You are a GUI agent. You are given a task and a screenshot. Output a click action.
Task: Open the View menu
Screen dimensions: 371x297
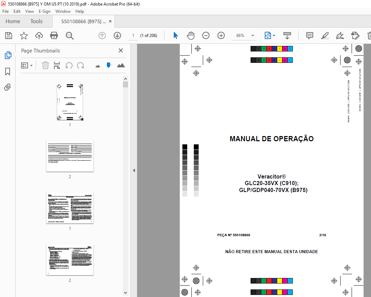point(29,11)
